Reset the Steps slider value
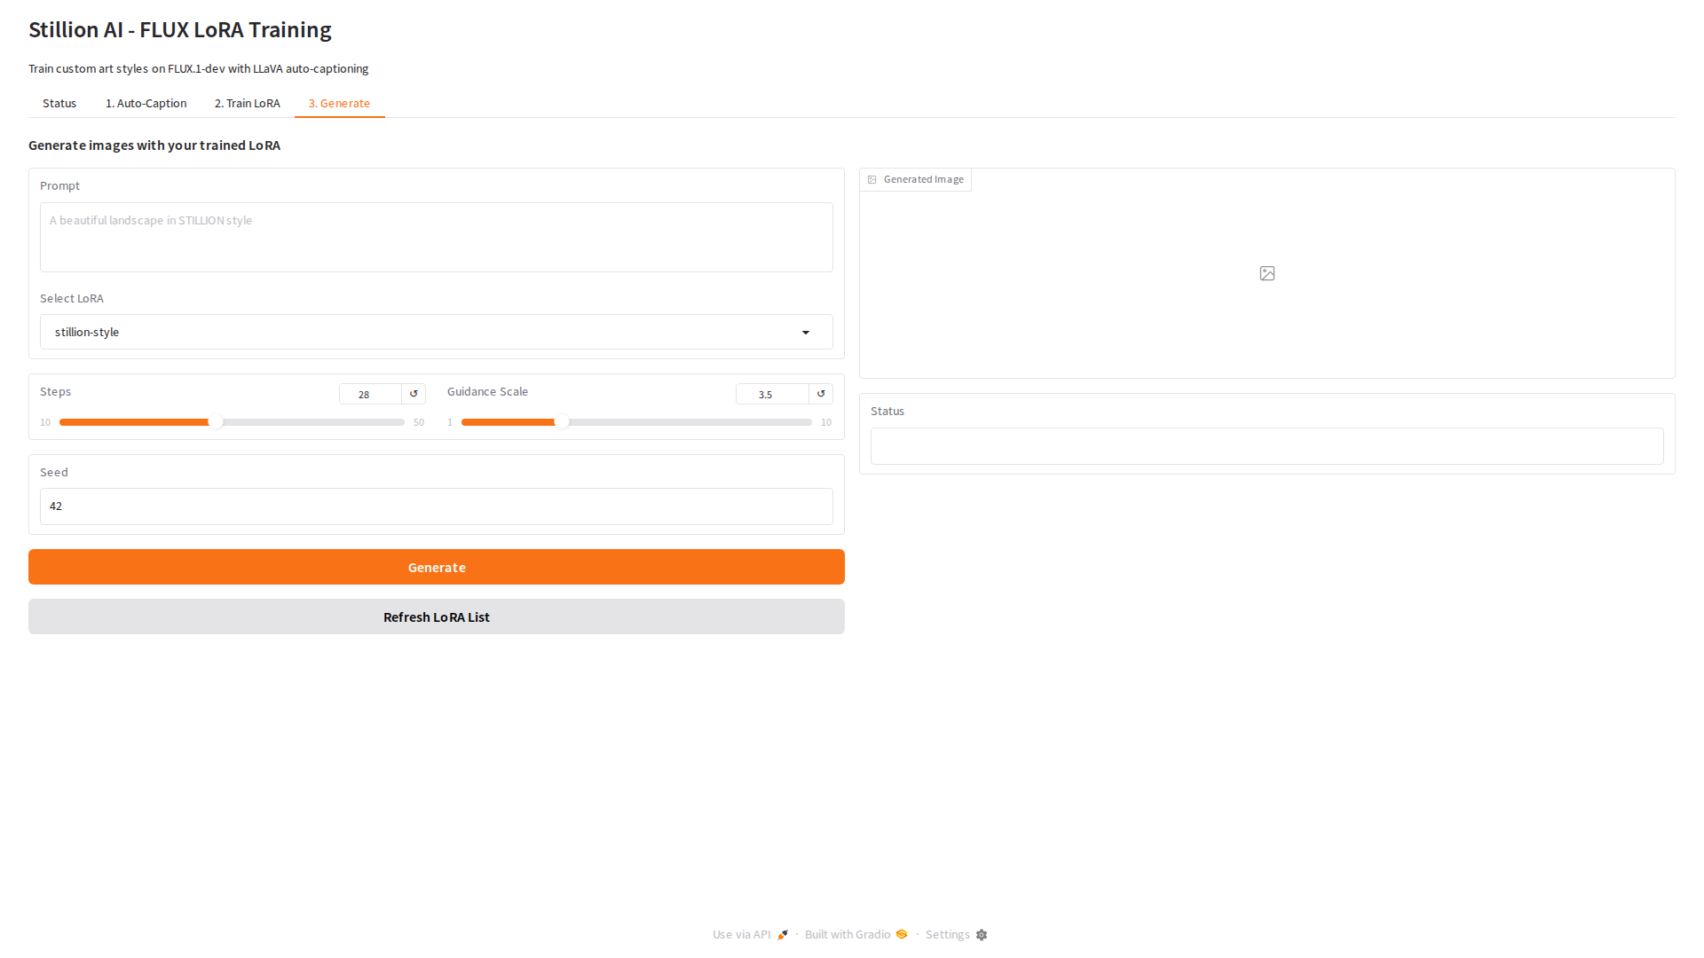This screenshot has height=958, width=1704. coord(414,394)
